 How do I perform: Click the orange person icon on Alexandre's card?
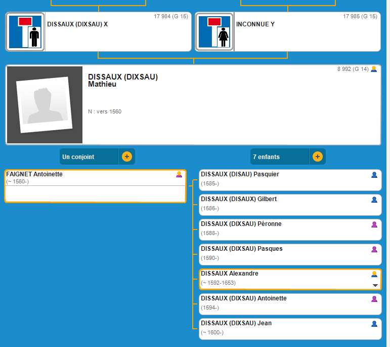pyautogui.click(x=374, y=274)
